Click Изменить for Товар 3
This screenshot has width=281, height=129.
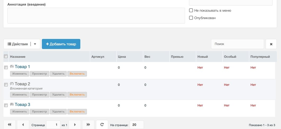point(20,112)
